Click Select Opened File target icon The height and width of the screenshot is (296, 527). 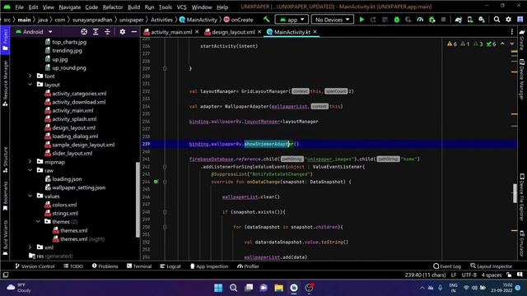coord(84,31)
